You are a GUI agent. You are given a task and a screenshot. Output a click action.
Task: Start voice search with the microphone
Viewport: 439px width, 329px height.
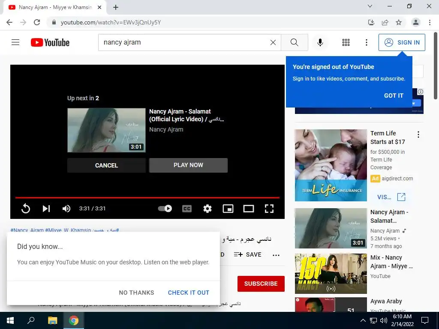(x=320, y=42)
